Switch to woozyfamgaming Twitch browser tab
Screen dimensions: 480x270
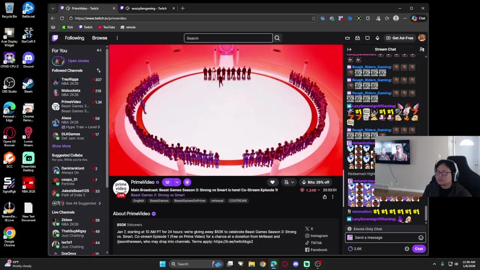[x=147, y=8]
